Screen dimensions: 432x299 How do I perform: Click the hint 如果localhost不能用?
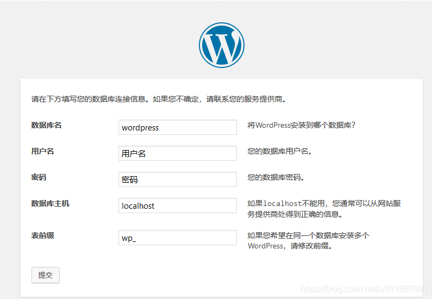(286, 203)
